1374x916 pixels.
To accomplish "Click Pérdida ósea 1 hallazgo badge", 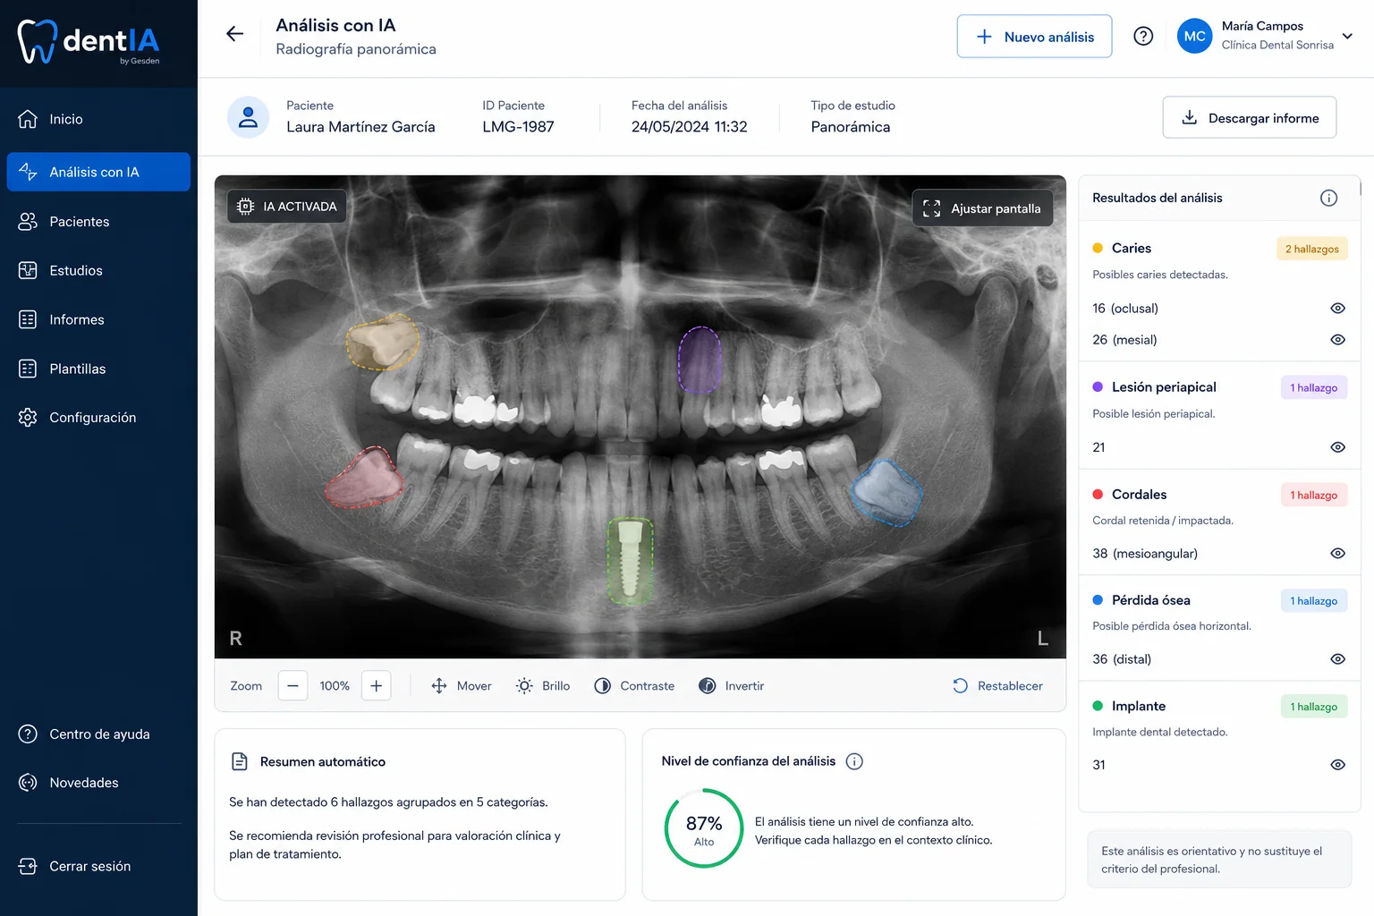I will 1314,600.
